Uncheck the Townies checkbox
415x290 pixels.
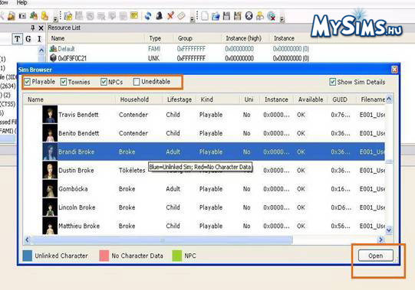coord(64,82)
